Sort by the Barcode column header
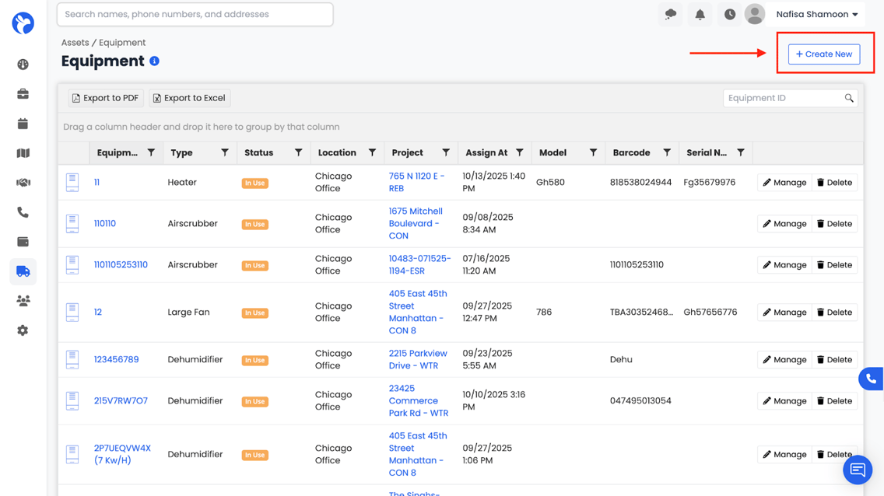 pos(631,152)
